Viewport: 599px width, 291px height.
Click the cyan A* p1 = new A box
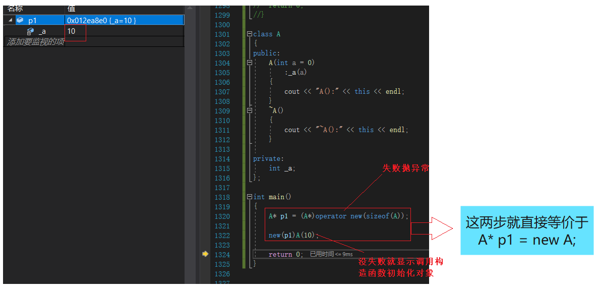(527, 230)
